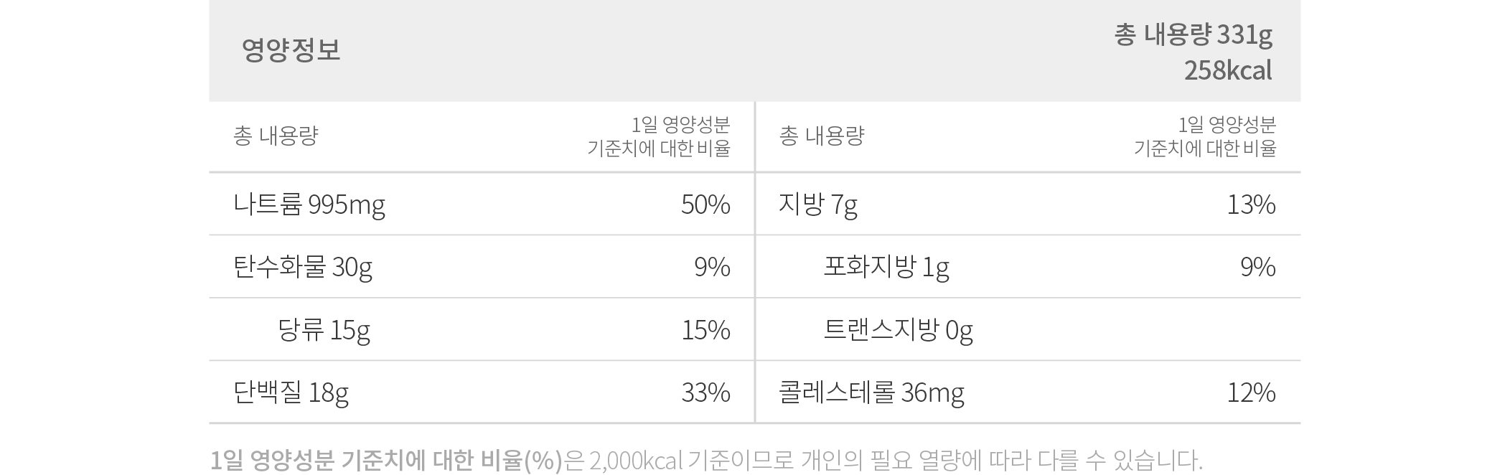The image size is (1510, 475).
Task: Select the 50% sodium percentage
Action: 705,205
